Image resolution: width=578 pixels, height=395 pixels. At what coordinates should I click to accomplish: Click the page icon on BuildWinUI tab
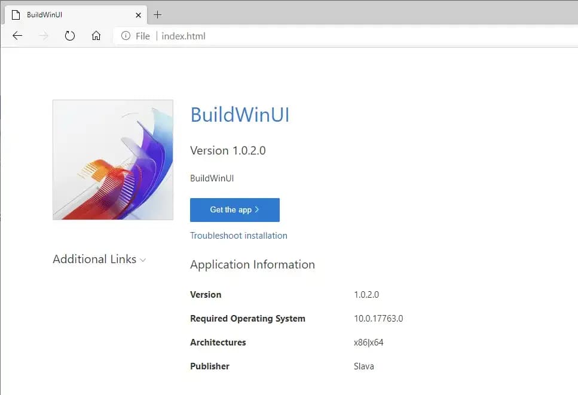tap(16, 15)
